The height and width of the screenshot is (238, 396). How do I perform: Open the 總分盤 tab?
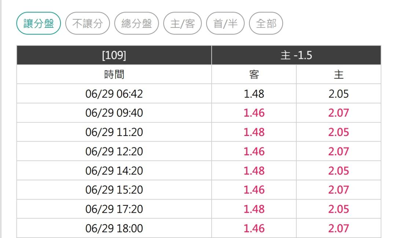click(137, 23)
